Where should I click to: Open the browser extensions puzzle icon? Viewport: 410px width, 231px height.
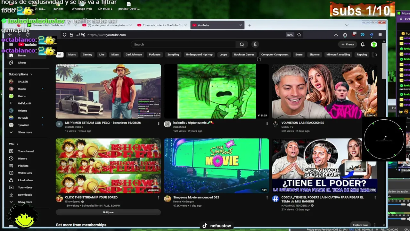tap(345, 35)
